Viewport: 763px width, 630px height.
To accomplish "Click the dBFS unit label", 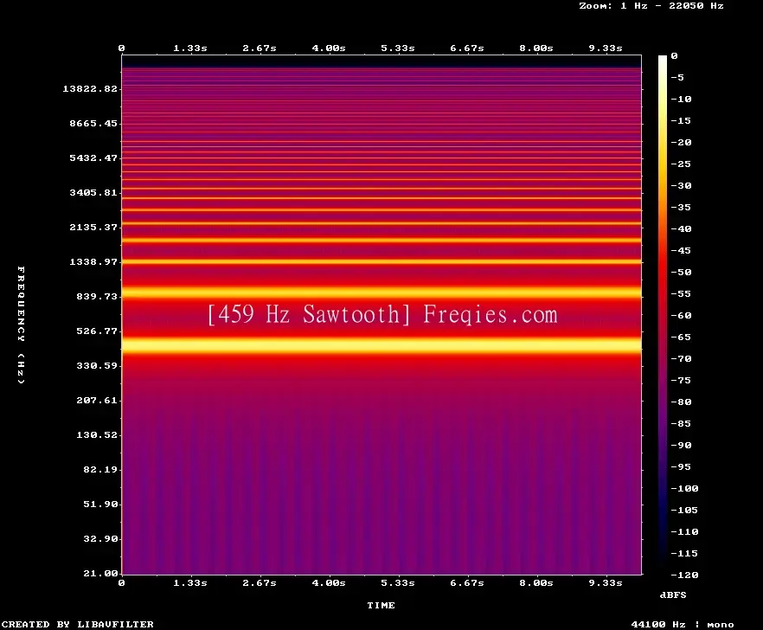I will [x=673, y=595].
